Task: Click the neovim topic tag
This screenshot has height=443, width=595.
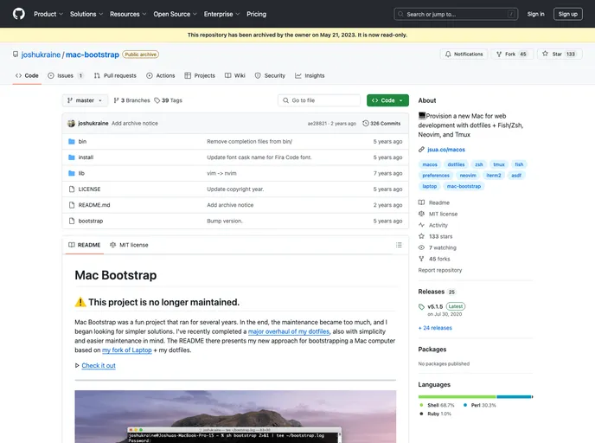Action: point(468,176)
